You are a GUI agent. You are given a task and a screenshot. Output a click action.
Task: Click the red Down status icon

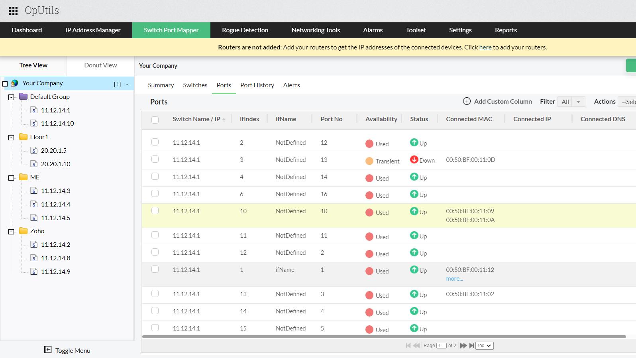coord(414,159)
